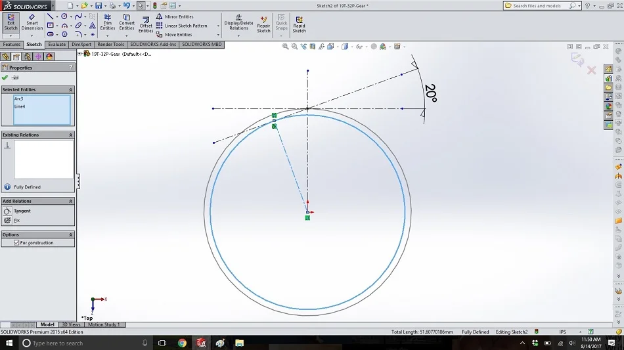Switch to the Evaluate tab
The height and width of the screenshot is (350, 624).
pyautogui.click(x=57, y=45)
